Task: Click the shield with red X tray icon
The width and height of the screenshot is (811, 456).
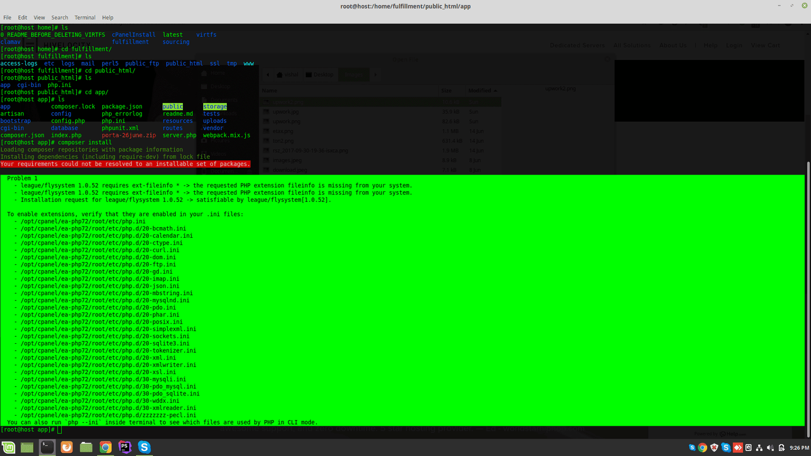Action: click(714, 448)
